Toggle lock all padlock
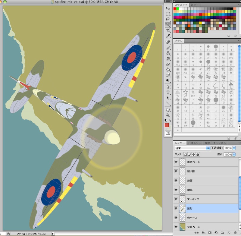 pos(198,154)
